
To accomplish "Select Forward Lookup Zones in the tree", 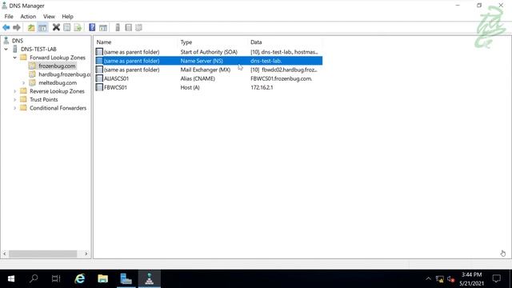I will click(58, 58).
